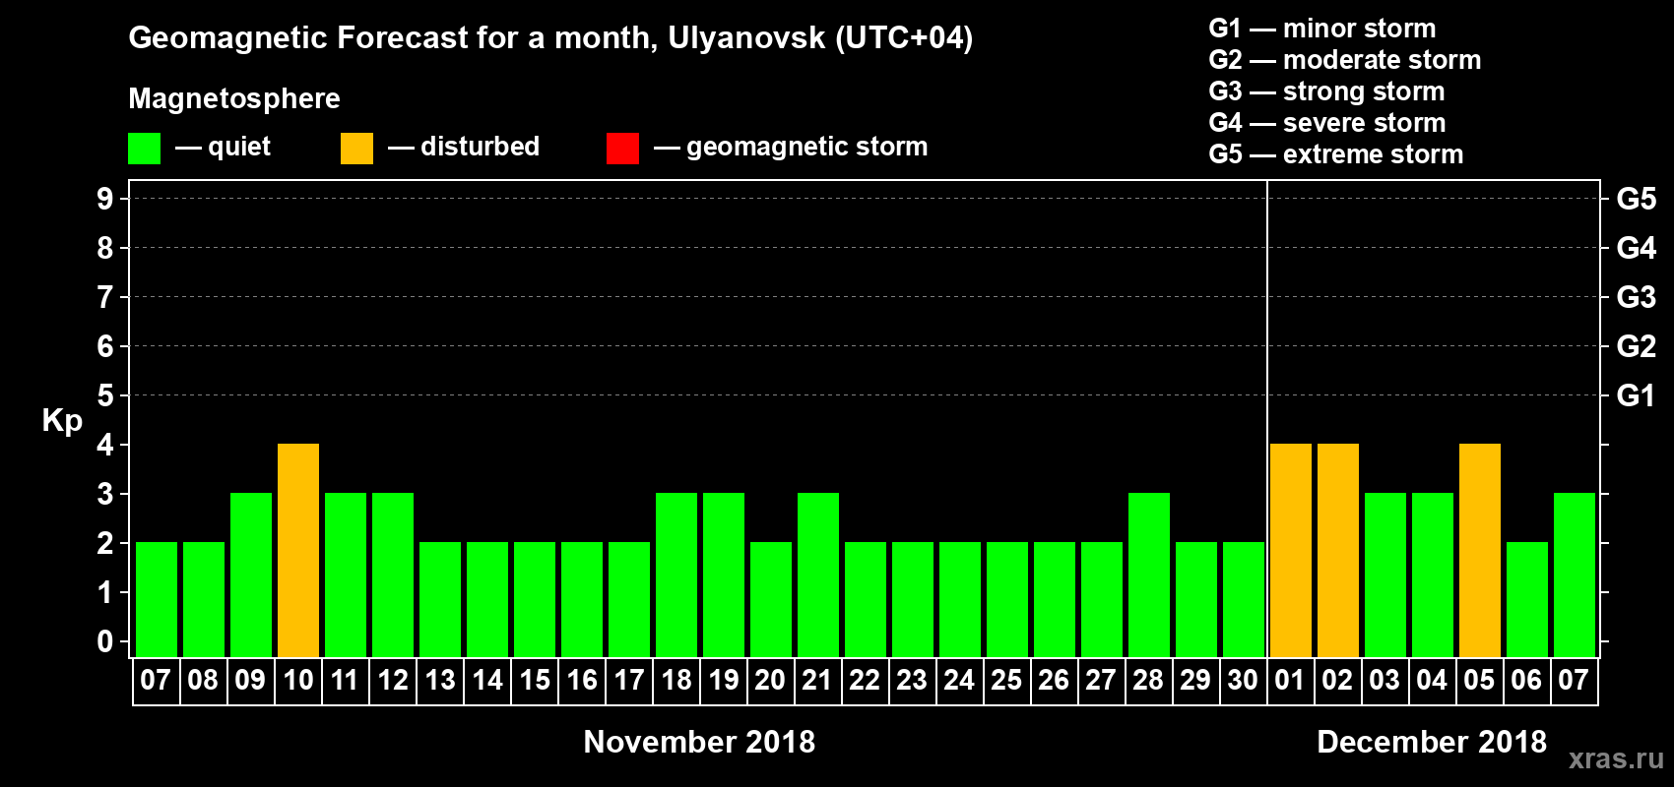
Task: Click the December 2018 month label
Action: click(x=1432, y=742)
